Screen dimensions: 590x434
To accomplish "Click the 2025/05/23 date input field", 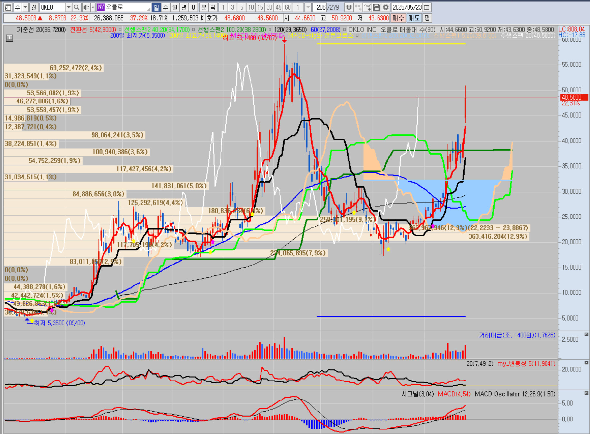I will (x=407, y=7).
